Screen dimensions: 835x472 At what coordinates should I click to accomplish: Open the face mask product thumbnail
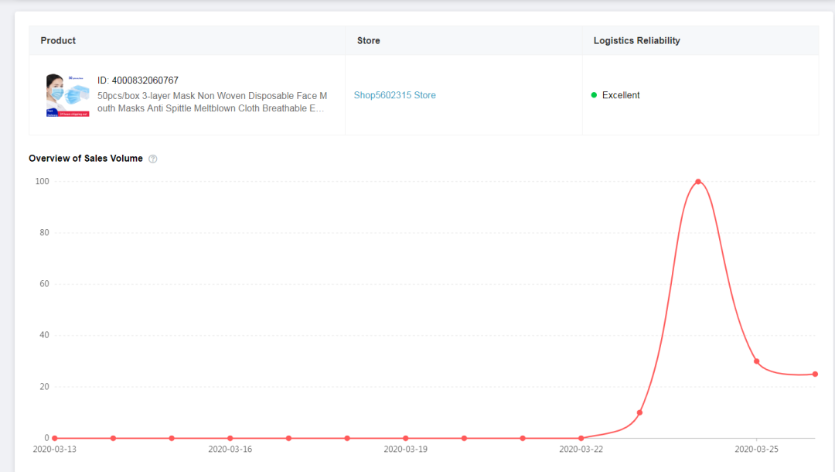point(67,95)
